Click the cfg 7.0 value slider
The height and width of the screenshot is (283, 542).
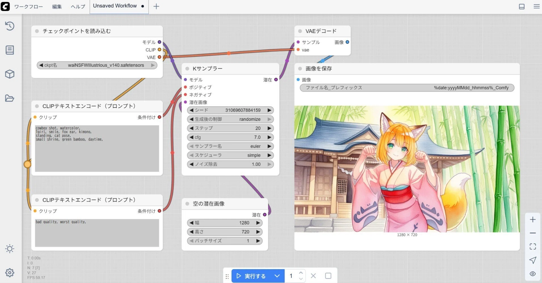(x=230, y=137)
